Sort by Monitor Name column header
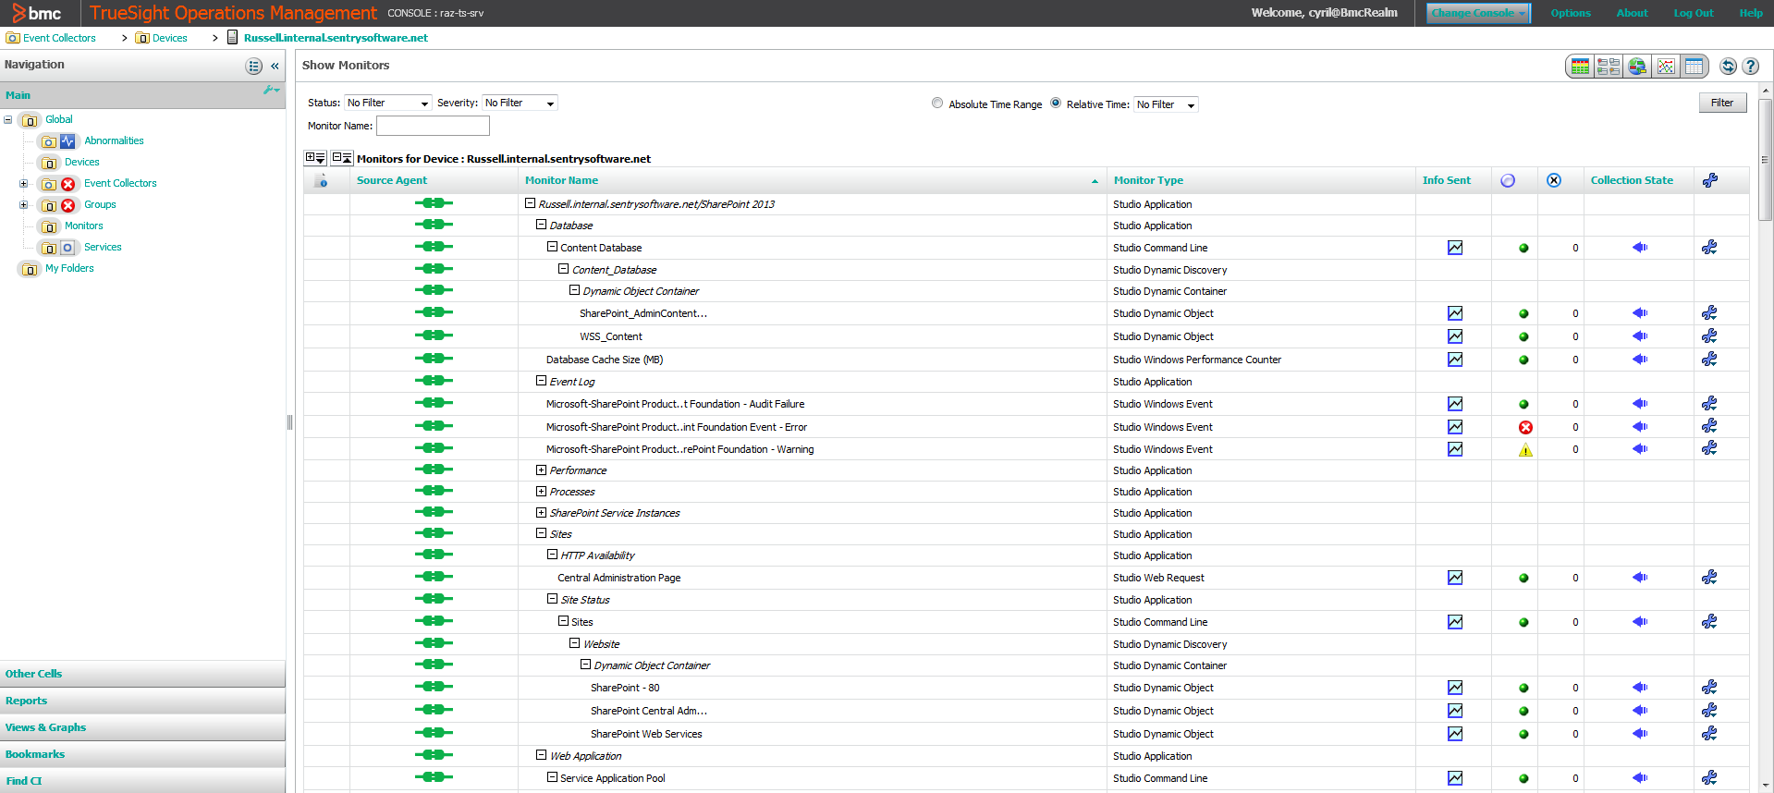 click(x=561, y=180)
